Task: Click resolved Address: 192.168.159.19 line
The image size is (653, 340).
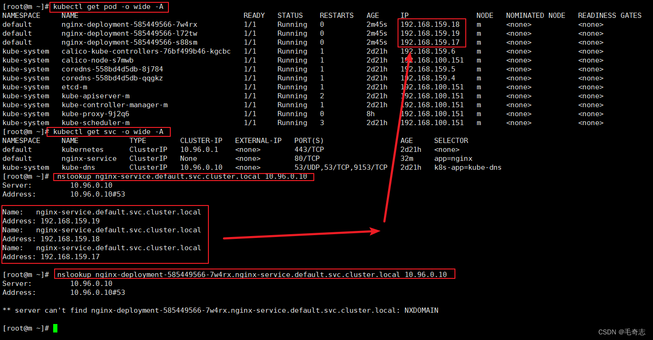Action: pos(51,221)
